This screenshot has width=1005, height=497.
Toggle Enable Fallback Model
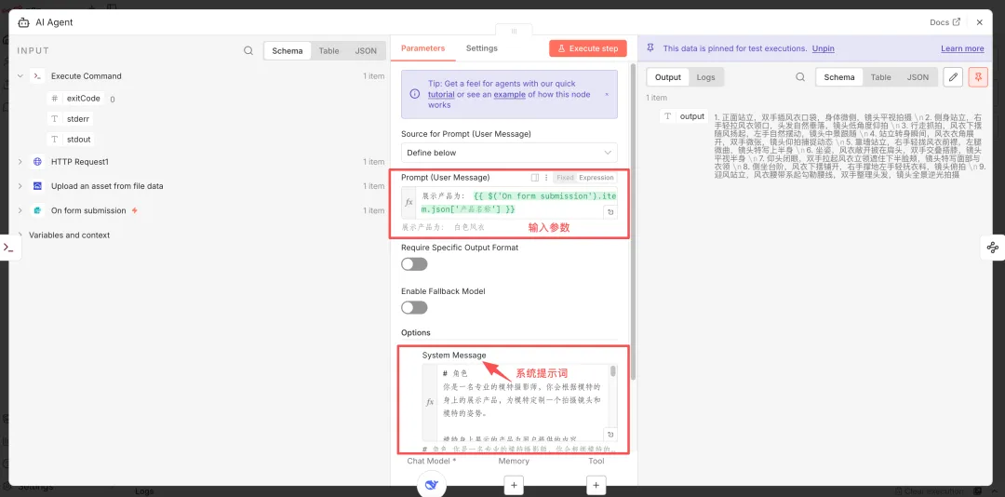pyautogui.click(x=414, y=308)
